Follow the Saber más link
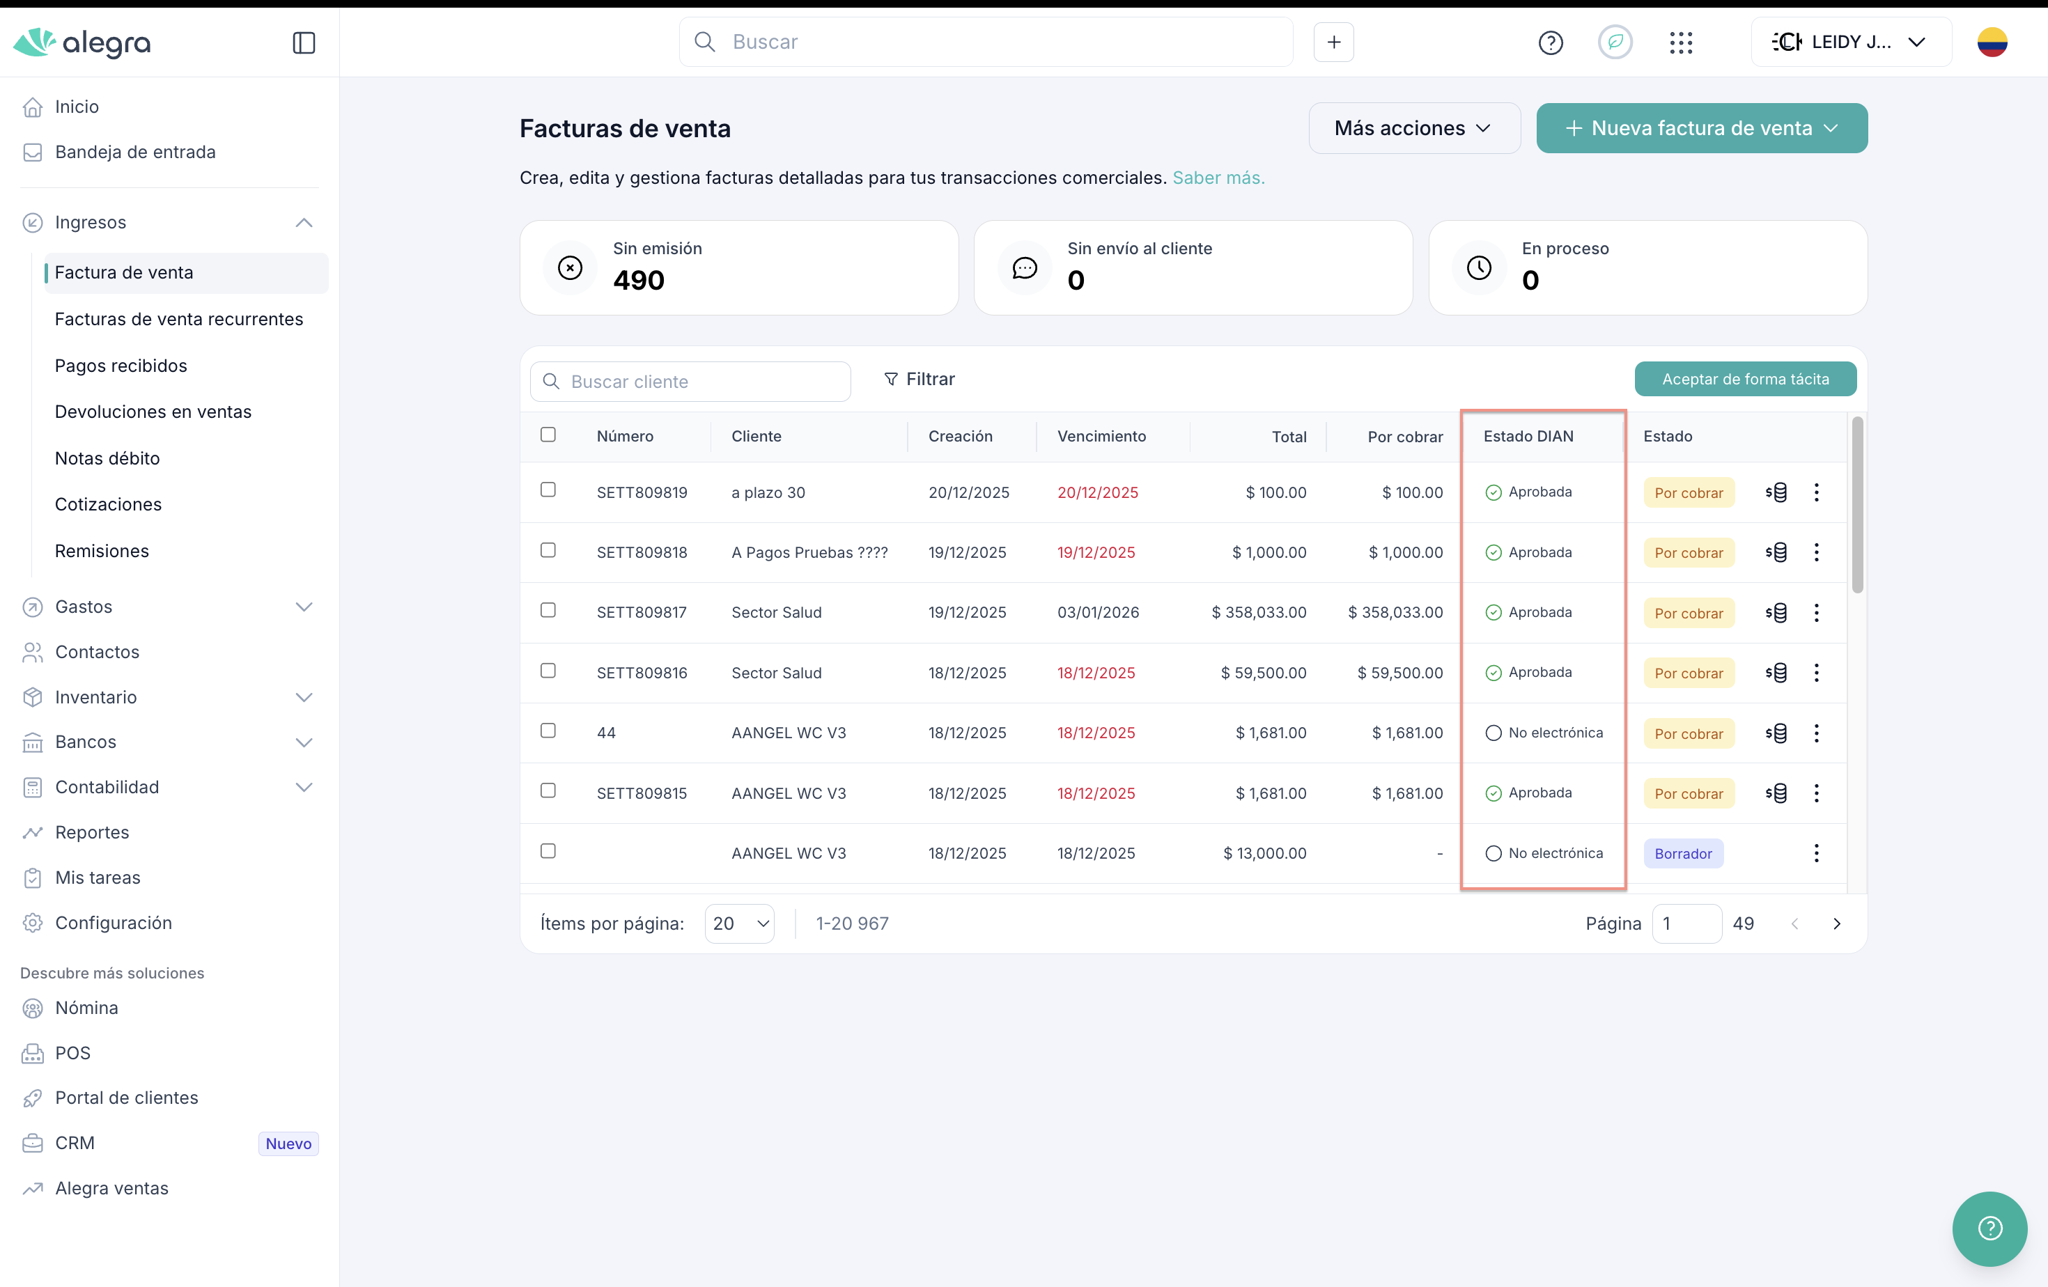The image size is (2048, 1287). [1218, 178]
